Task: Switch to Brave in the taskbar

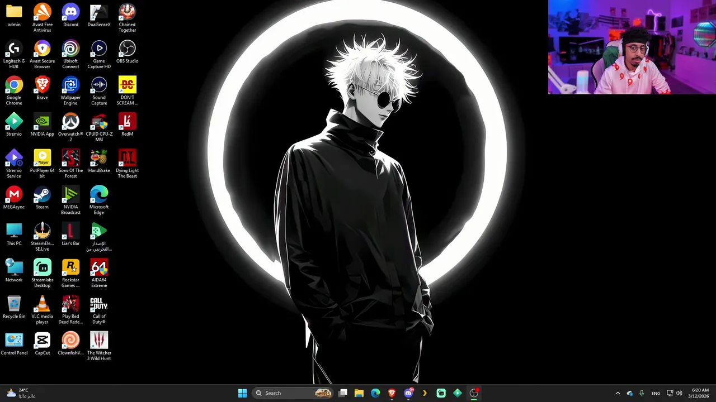Action: coord(392,393)
